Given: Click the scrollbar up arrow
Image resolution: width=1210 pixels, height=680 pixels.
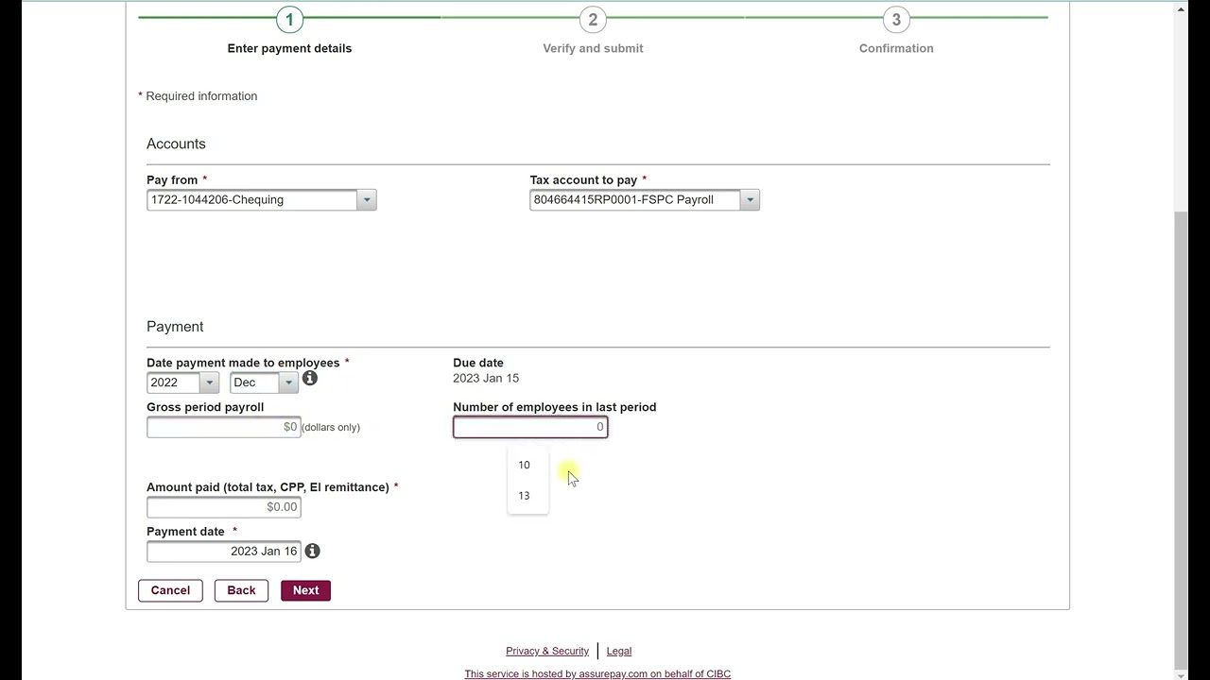Looking at the screenshot, I should click(x=1181, y=9).
